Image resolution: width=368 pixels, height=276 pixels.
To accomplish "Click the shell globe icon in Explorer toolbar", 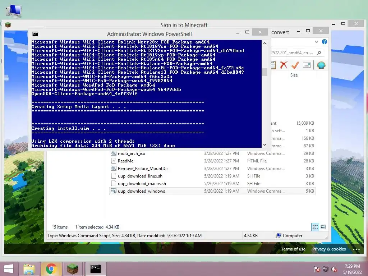I will [x=321, y=65].
